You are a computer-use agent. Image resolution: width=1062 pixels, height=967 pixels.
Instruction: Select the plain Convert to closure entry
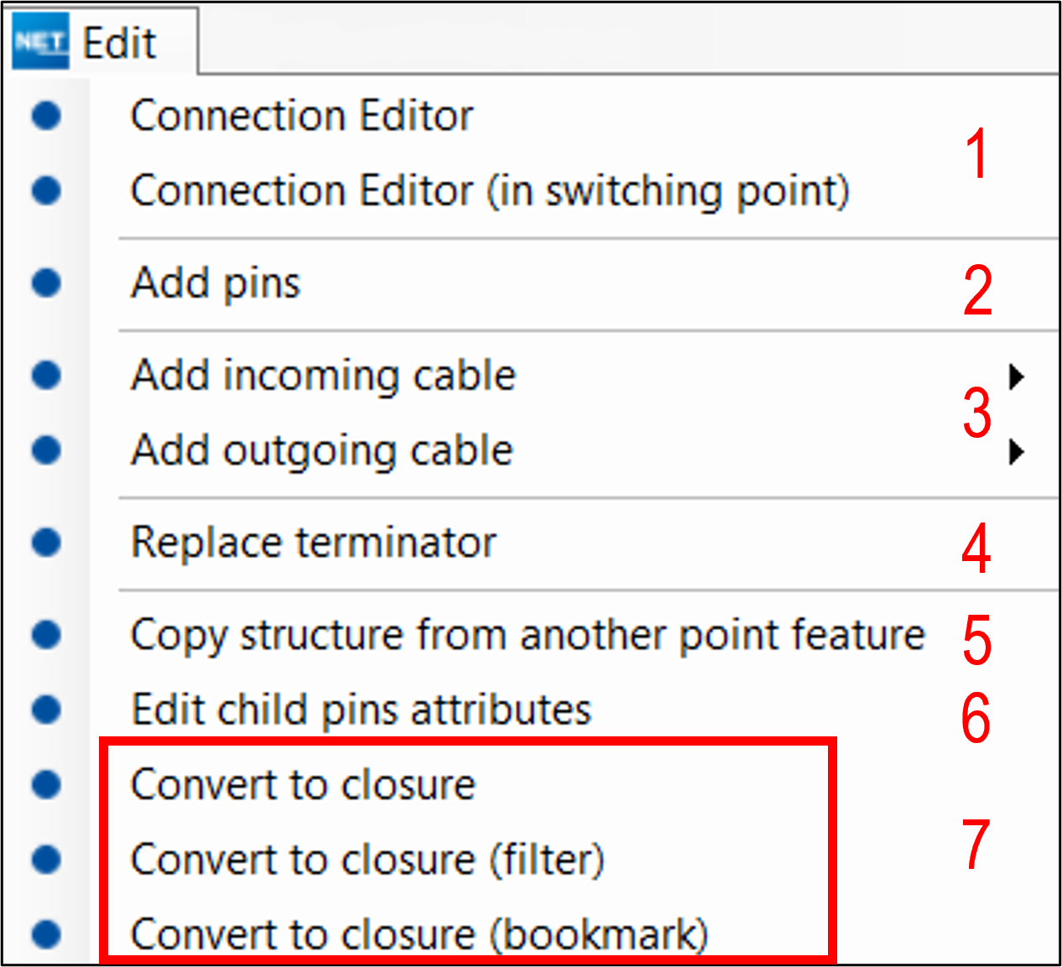[x=303, y=785]
